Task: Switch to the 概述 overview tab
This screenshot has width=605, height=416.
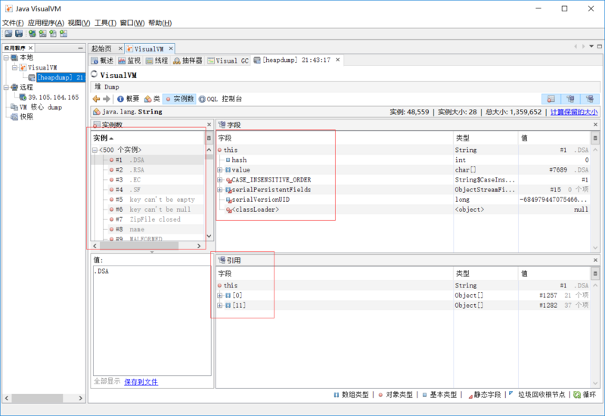Action: (102, 61)
